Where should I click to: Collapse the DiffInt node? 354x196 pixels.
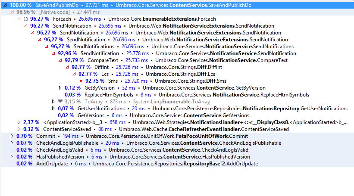click(x=67, y=67)
